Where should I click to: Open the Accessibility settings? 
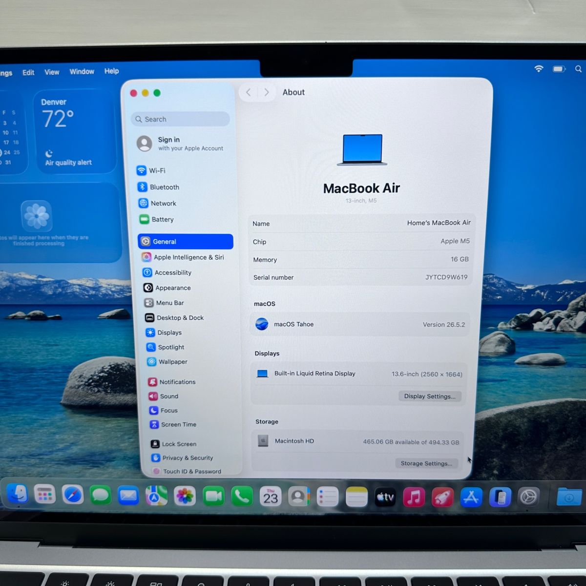pos(167,272)
